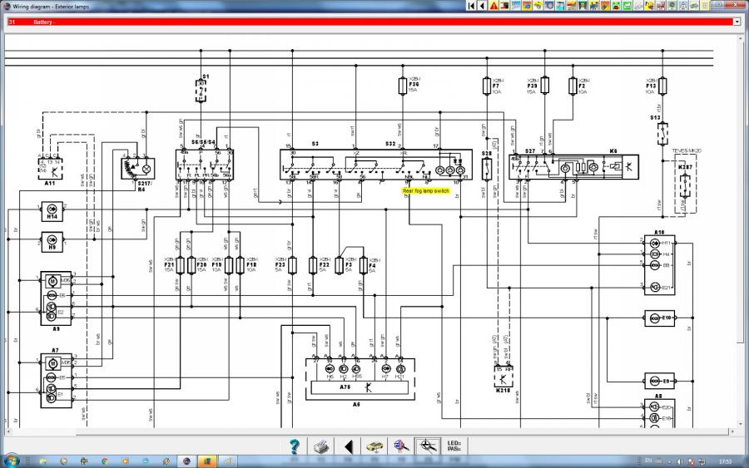Print the wiring diagram with printer icon
The image size is (749, 468).
(x=320, y=446)
